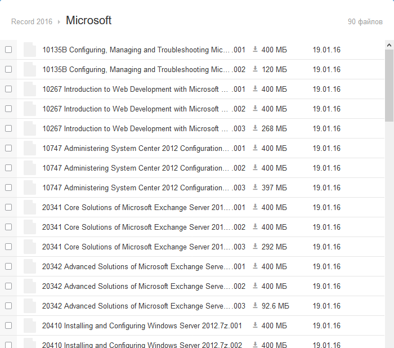394x348 pixels.
Task: Click file icon of 20341 part .003
Action: click(x=30, y=247)
